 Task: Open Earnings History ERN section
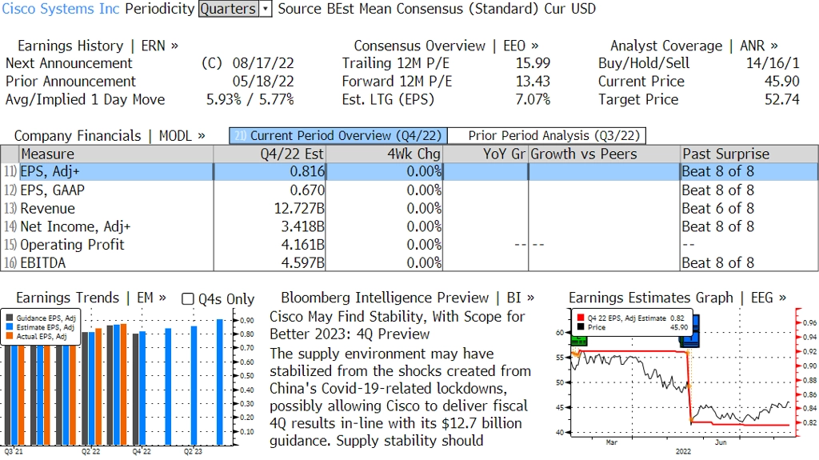click(x=98, y=46)
